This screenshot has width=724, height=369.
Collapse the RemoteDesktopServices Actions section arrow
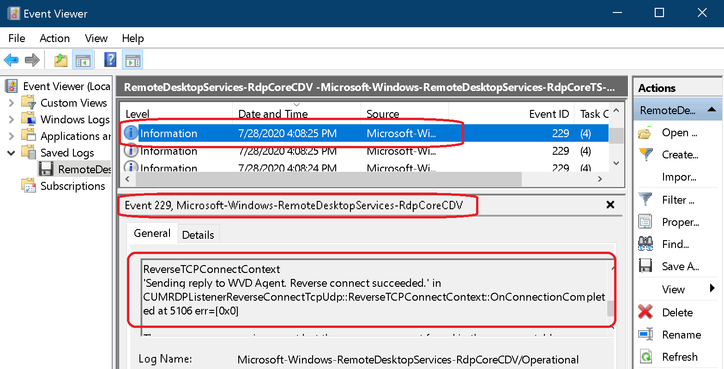[x=712, y=109]
